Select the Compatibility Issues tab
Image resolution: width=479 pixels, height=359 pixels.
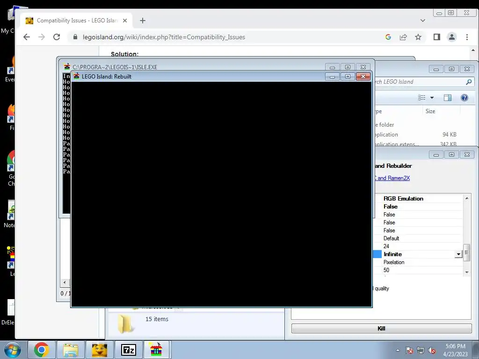point(76,21)
